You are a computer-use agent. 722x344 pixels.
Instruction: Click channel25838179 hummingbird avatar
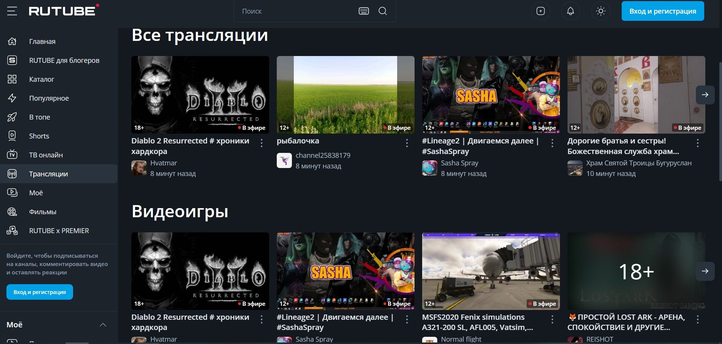click(x=284, y=160)
